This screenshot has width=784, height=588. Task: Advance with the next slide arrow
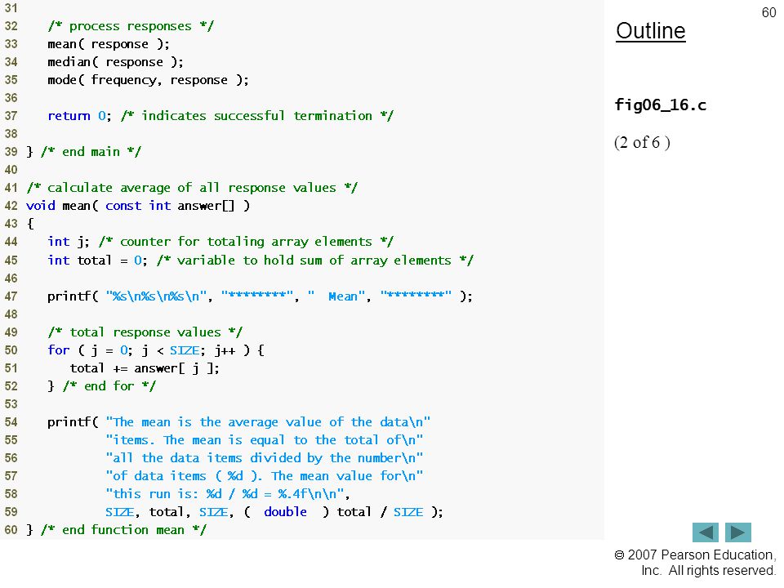(x=738, y=532)
